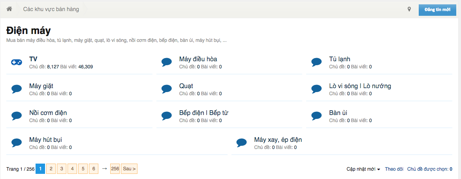
Task: Jump to last page 256
Action: (115, 169)
